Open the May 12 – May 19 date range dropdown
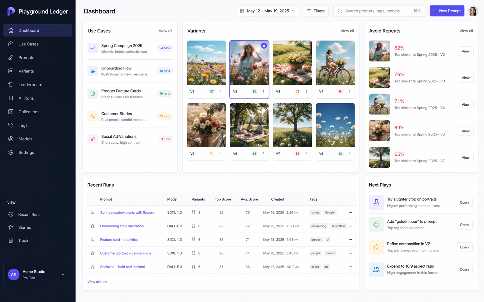Image resolution: width=484 pixels, height=302 pixels. (x=267, y=11)
